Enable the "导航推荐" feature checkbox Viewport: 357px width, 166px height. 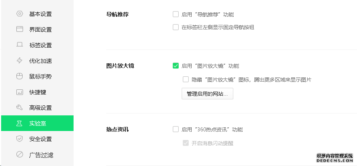(176, 15)
